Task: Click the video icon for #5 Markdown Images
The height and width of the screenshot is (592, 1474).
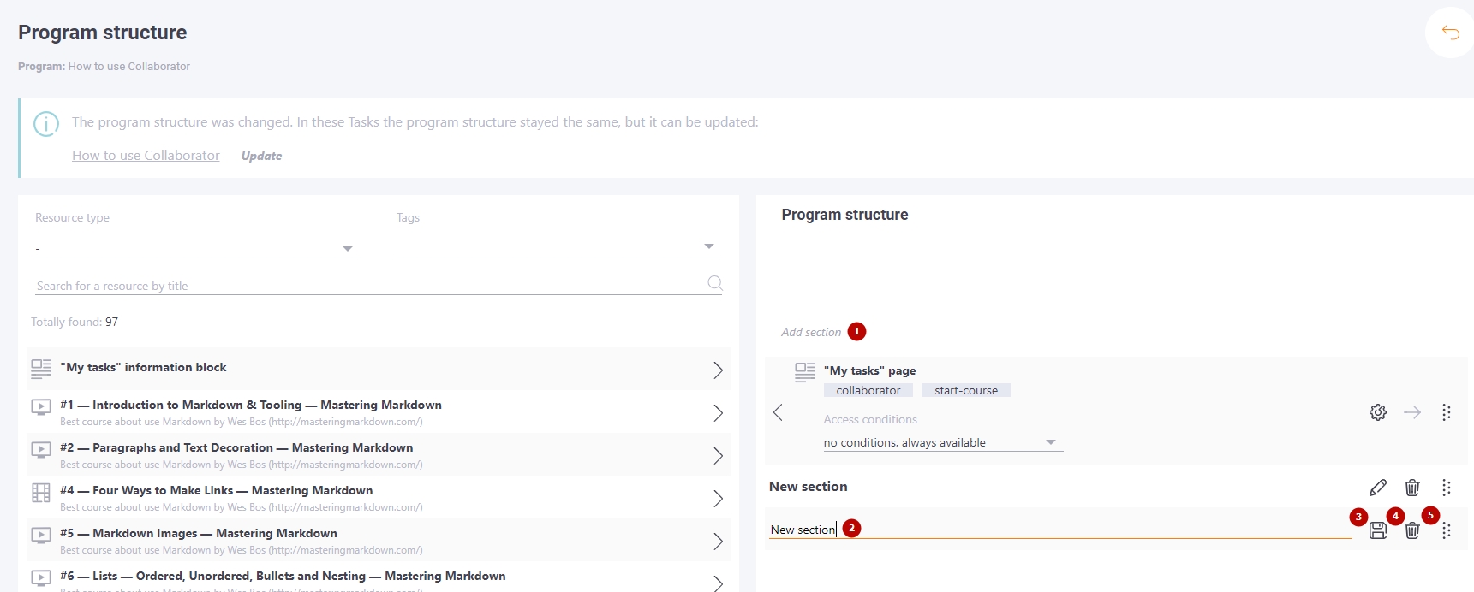Action: [x=41, y=536]
